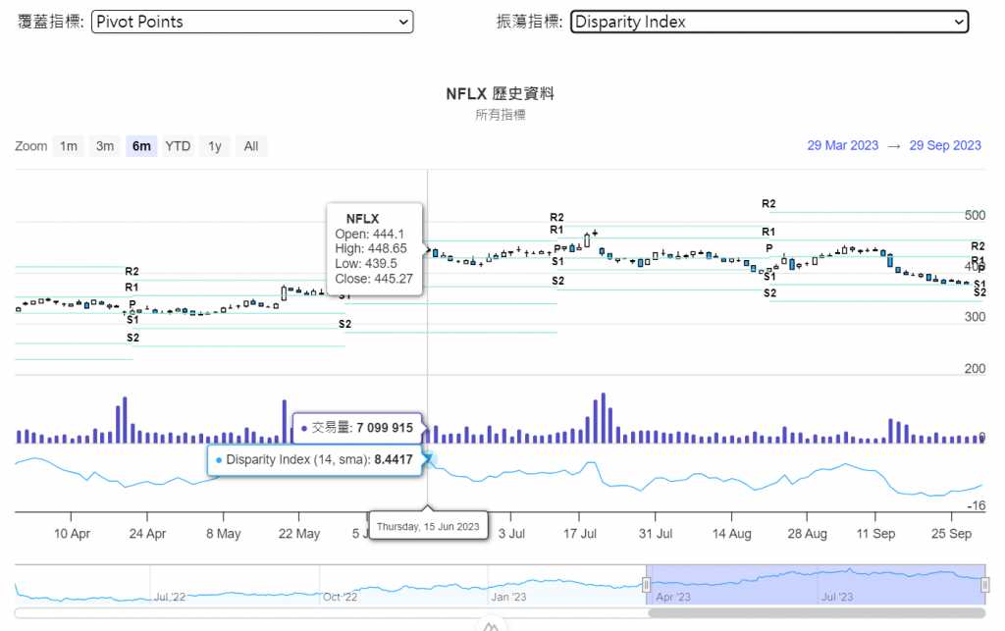Click the 11 Sep axis label
This screenshot has width=1005, height=631.
pyautogui.click(x=875, y=534)
